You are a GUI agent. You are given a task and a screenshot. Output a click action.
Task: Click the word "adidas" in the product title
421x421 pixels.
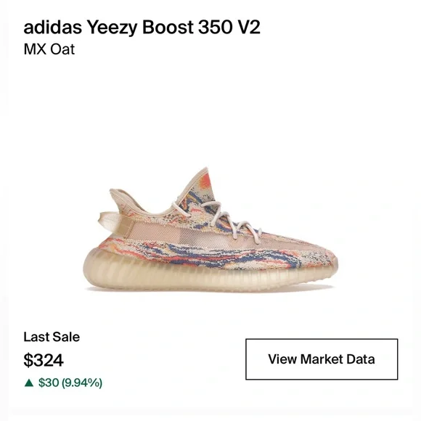pyautogui.click(x=52, y=28)
